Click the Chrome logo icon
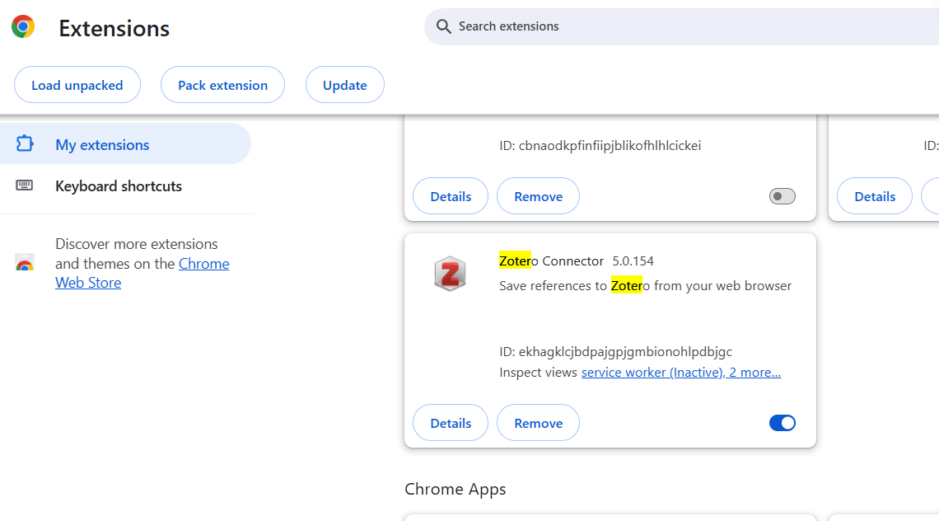This screenshot has height=521, width=939. (x=23, y=27)
